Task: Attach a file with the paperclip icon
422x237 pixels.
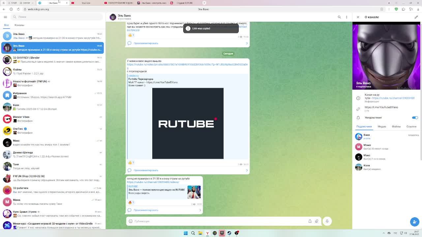Action: [316, 221]
